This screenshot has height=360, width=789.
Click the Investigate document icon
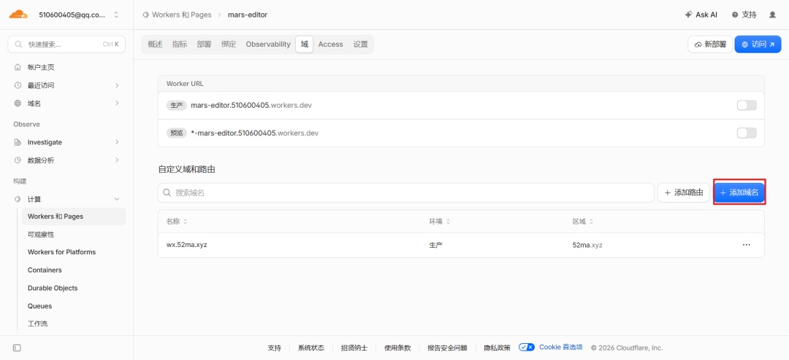click(x=18, y=142)
